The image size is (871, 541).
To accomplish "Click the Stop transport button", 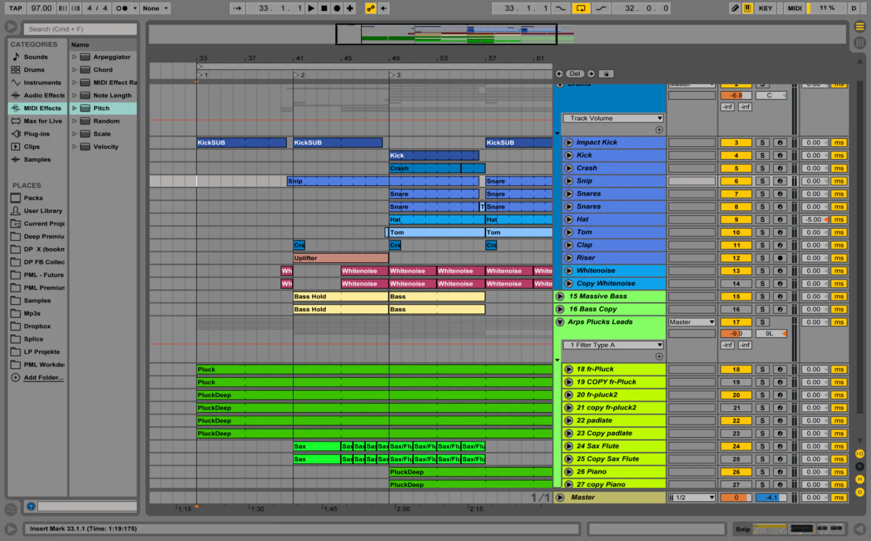I will click(x=324, y=8).
